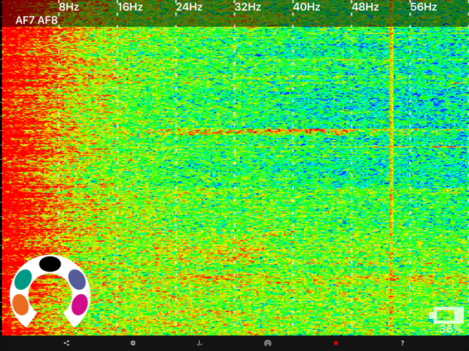Select the orange sensor on headband diagram
The image size is (469, 351).
point(20,304)
